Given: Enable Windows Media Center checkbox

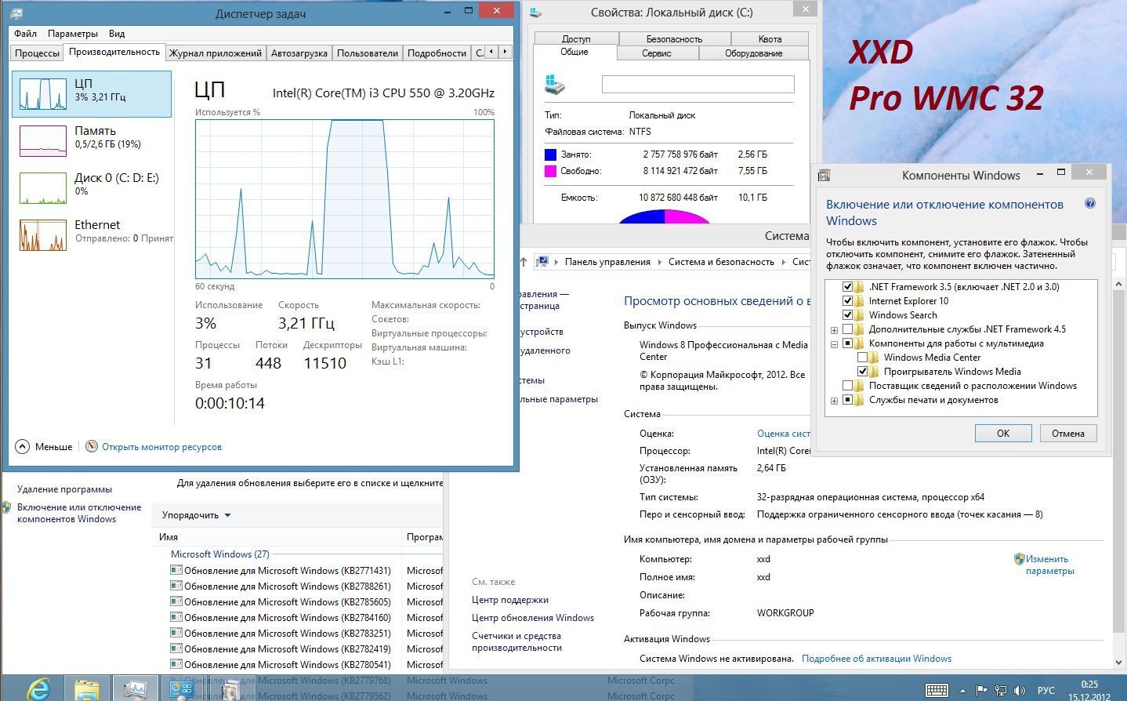Looking at the screenshot, I should tap(862, 358).
